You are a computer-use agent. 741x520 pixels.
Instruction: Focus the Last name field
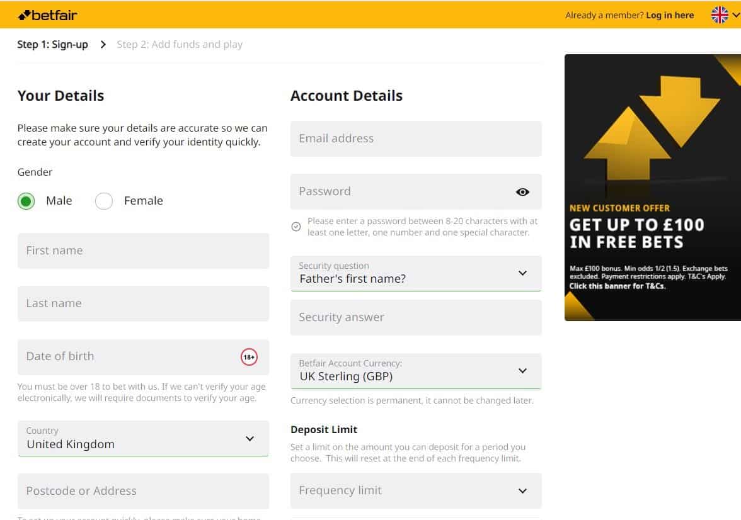tap(143, 303)
